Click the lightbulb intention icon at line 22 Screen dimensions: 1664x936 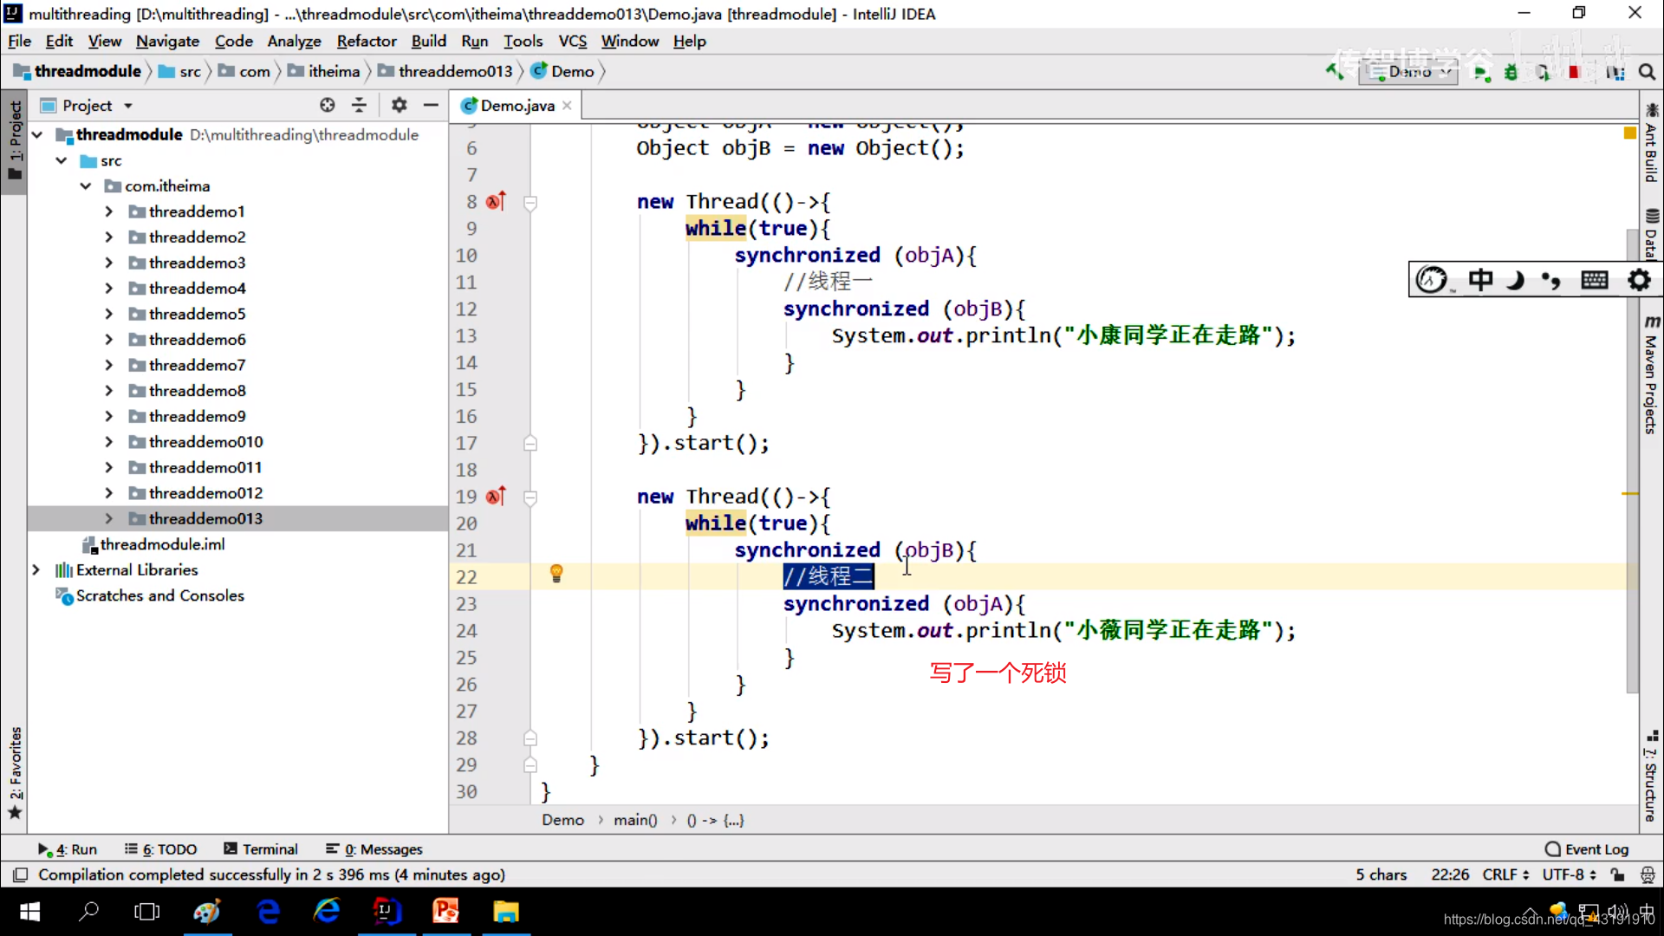click(556, 574)
